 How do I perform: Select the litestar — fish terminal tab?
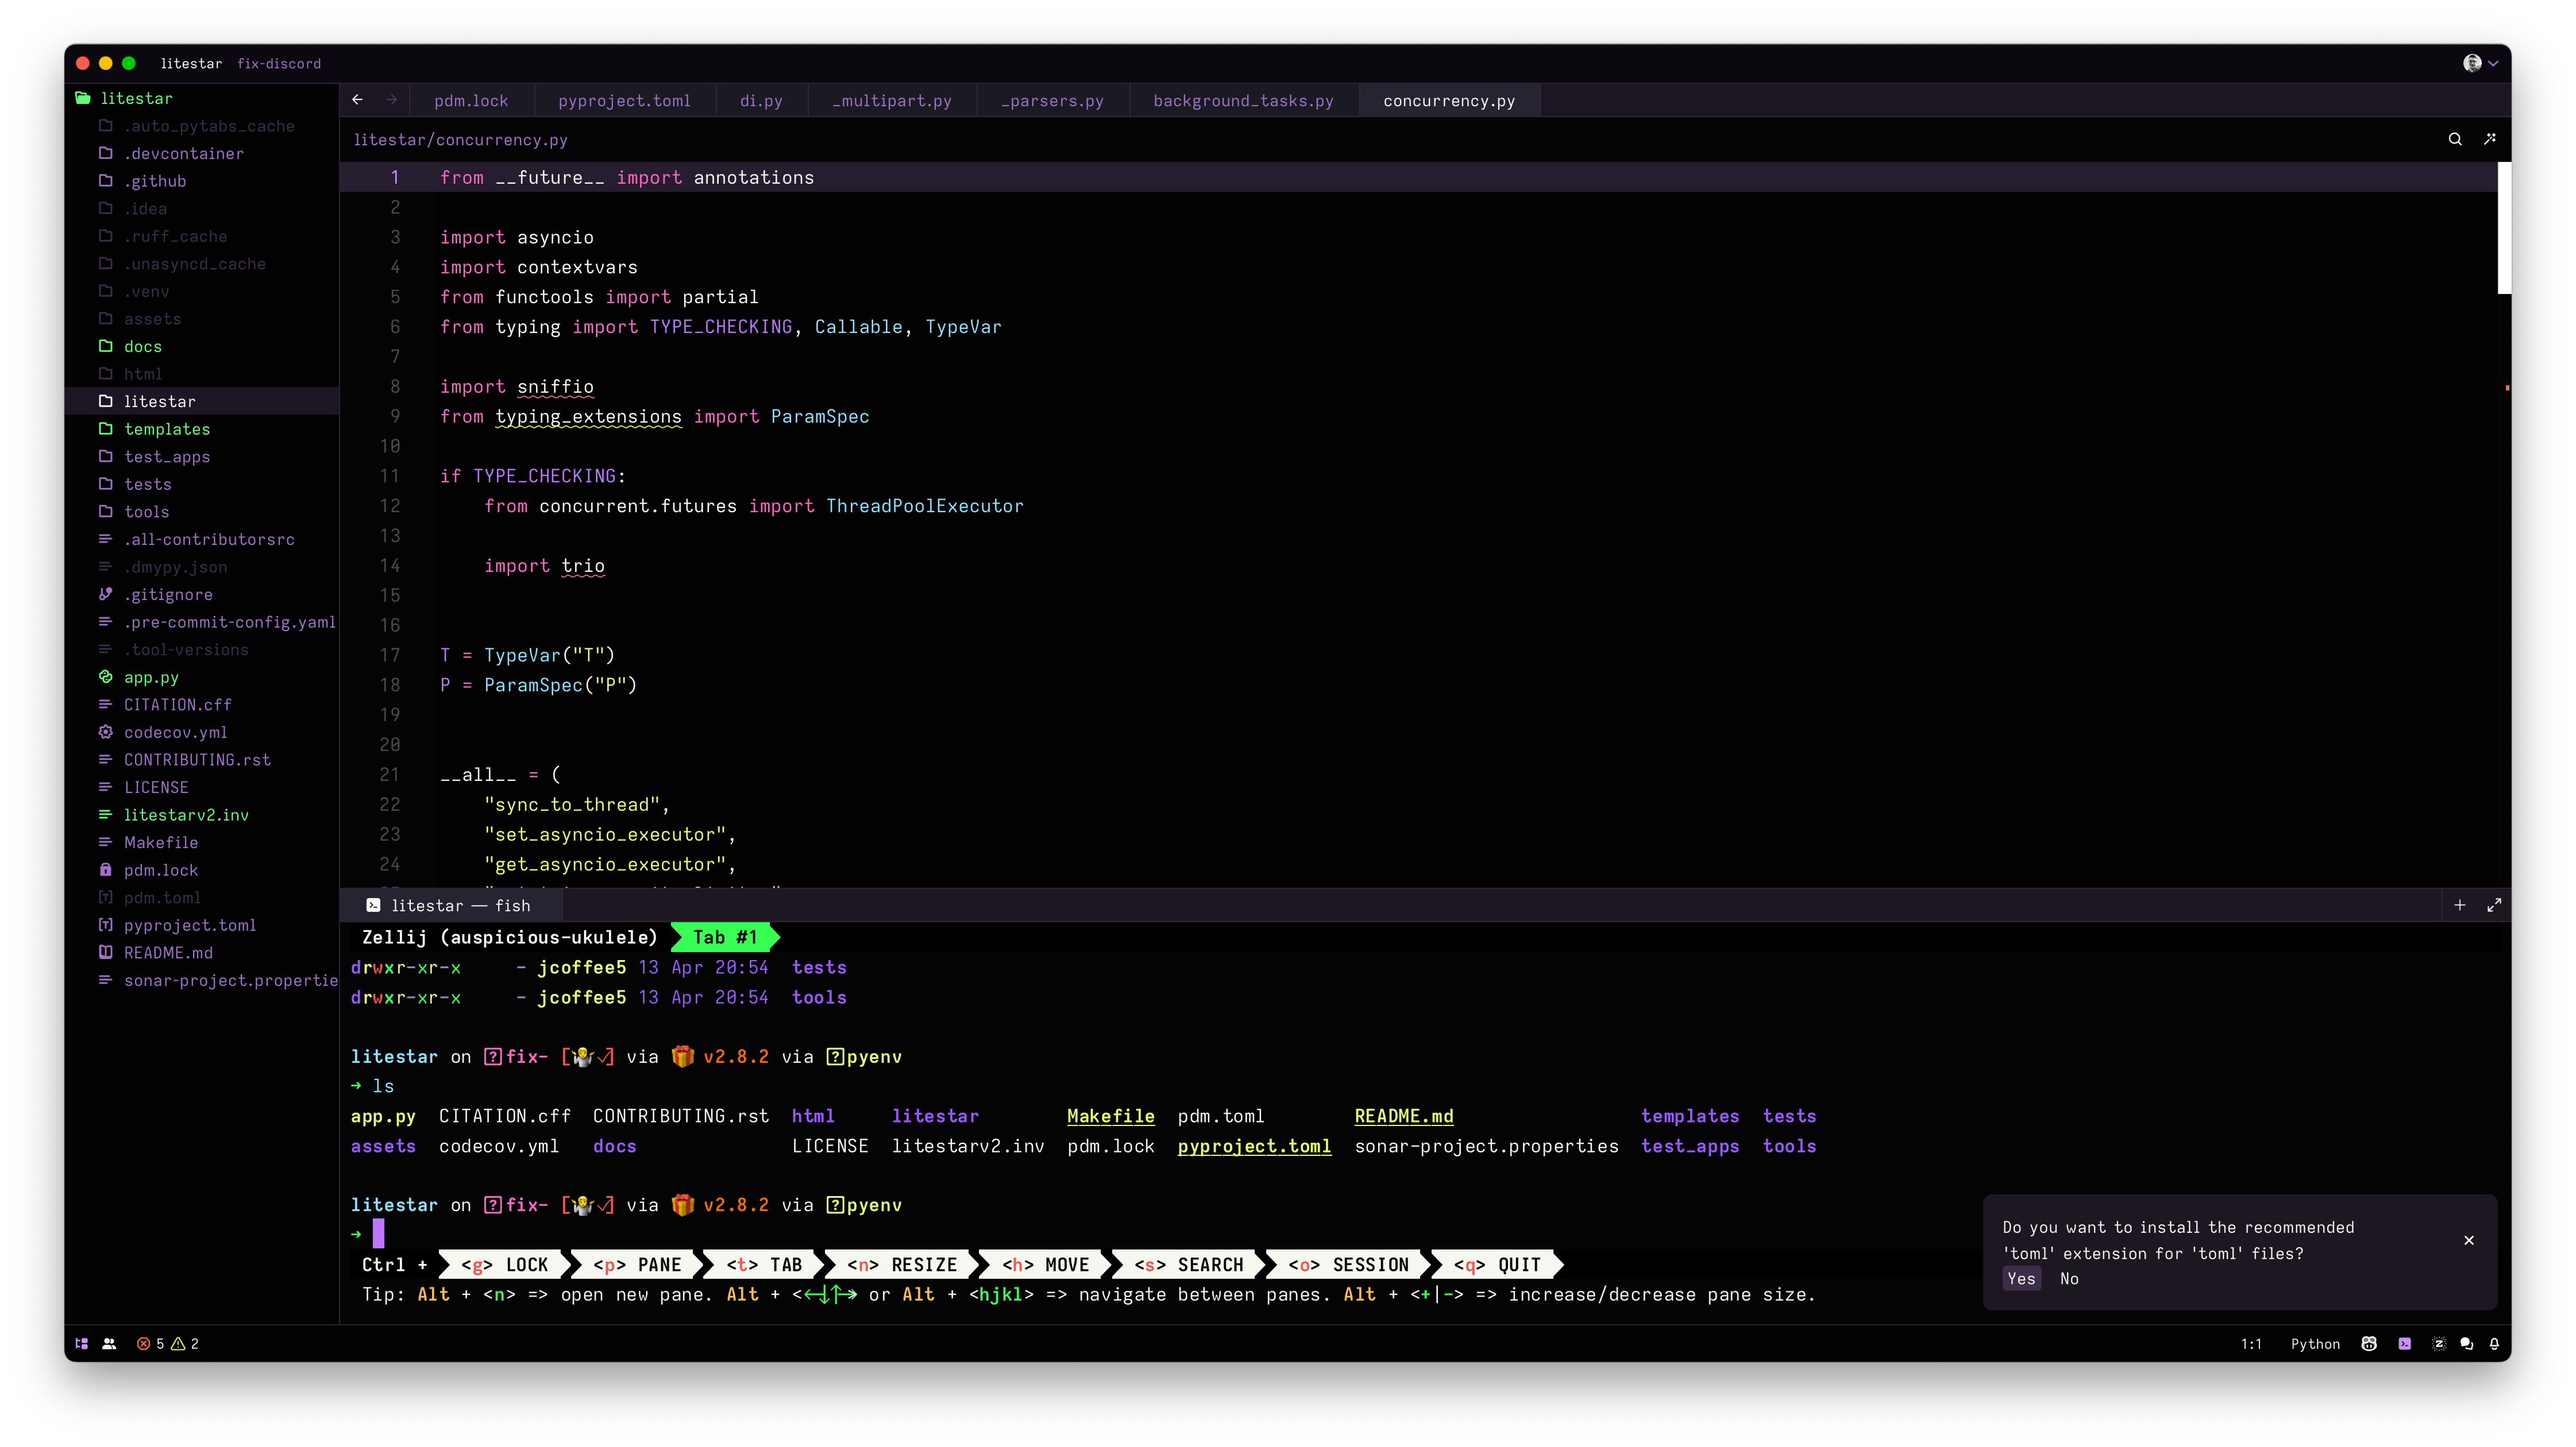click(450, 906)
